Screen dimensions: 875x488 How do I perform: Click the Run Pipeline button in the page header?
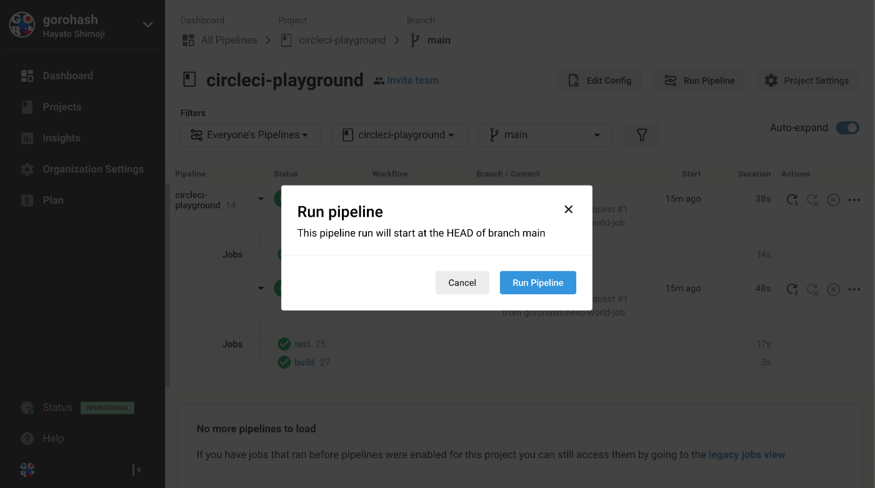pos(699,81)
